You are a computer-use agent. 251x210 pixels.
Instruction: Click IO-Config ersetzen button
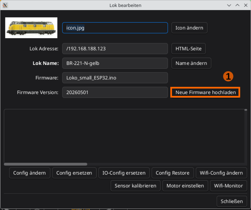(124, 173)
